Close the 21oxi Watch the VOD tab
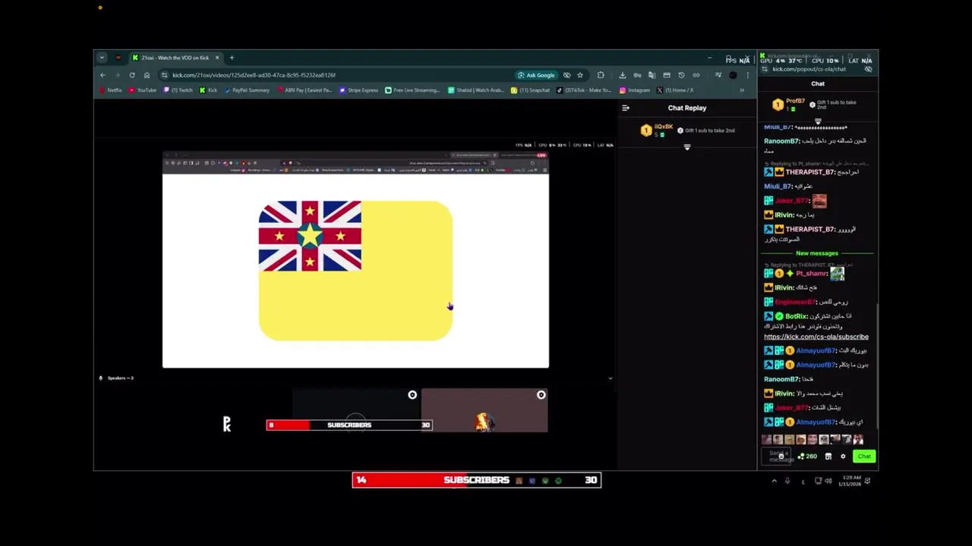 pos(217,58)
